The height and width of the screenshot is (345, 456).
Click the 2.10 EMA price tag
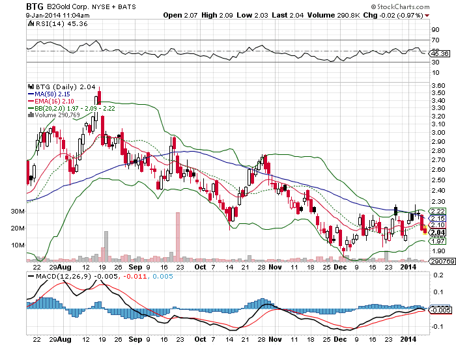point(438,225)
